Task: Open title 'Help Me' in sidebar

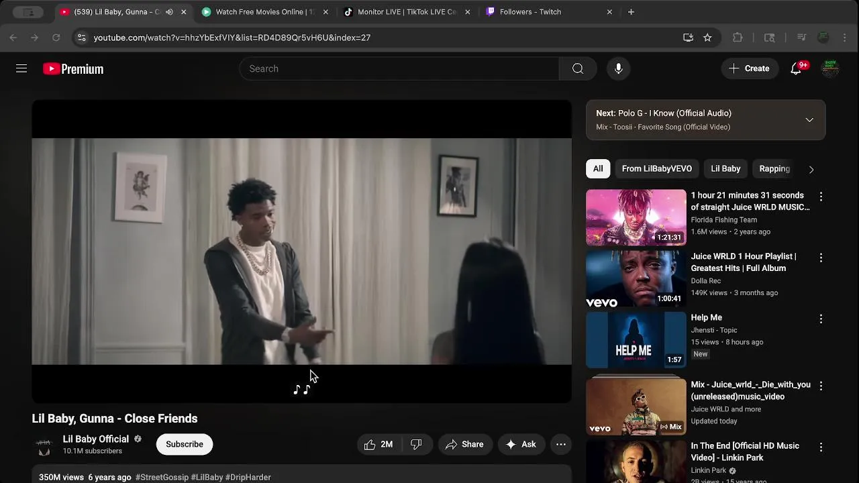Action: (x=707, y=317)
